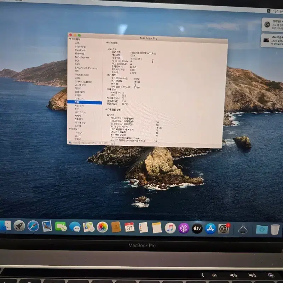Open Apple TV app in Dock

click(197, 229)
